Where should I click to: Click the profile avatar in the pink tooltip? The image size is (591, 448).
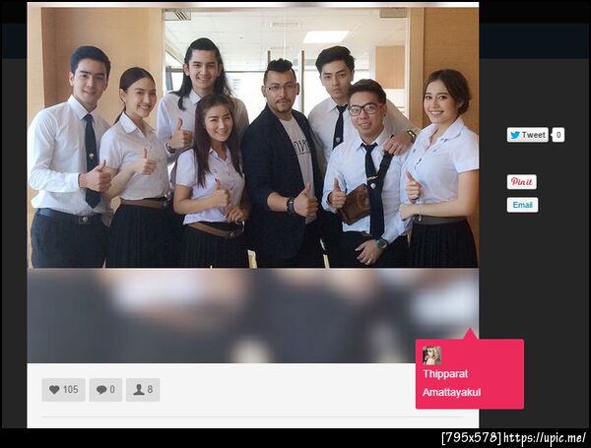pos(431,355)
